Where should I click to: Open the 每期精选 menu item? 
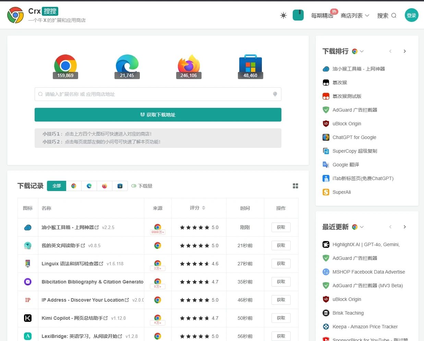coord(322,15)
